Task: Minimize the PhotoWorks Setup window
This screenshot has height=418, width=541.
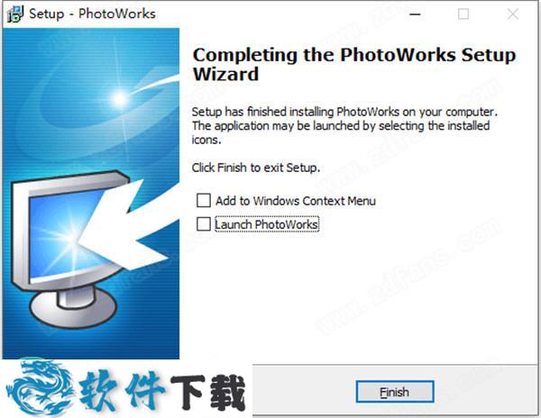Action: (415, 14)
